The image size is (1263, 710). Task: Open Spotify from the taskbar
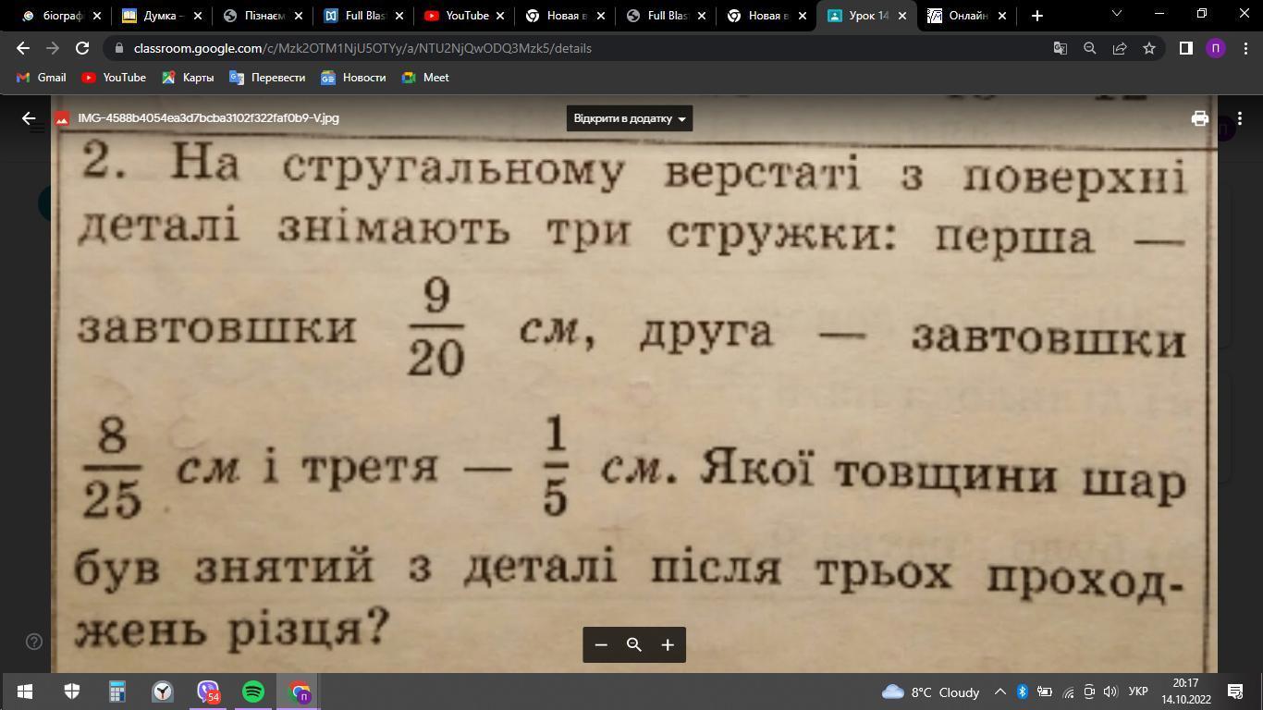tap(253, 692)
